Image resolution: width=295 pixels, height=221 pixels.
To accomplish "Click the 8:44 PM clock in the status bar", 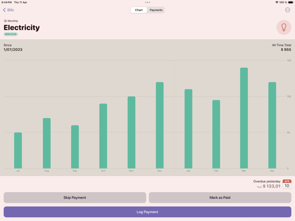I will coord(6,2).
